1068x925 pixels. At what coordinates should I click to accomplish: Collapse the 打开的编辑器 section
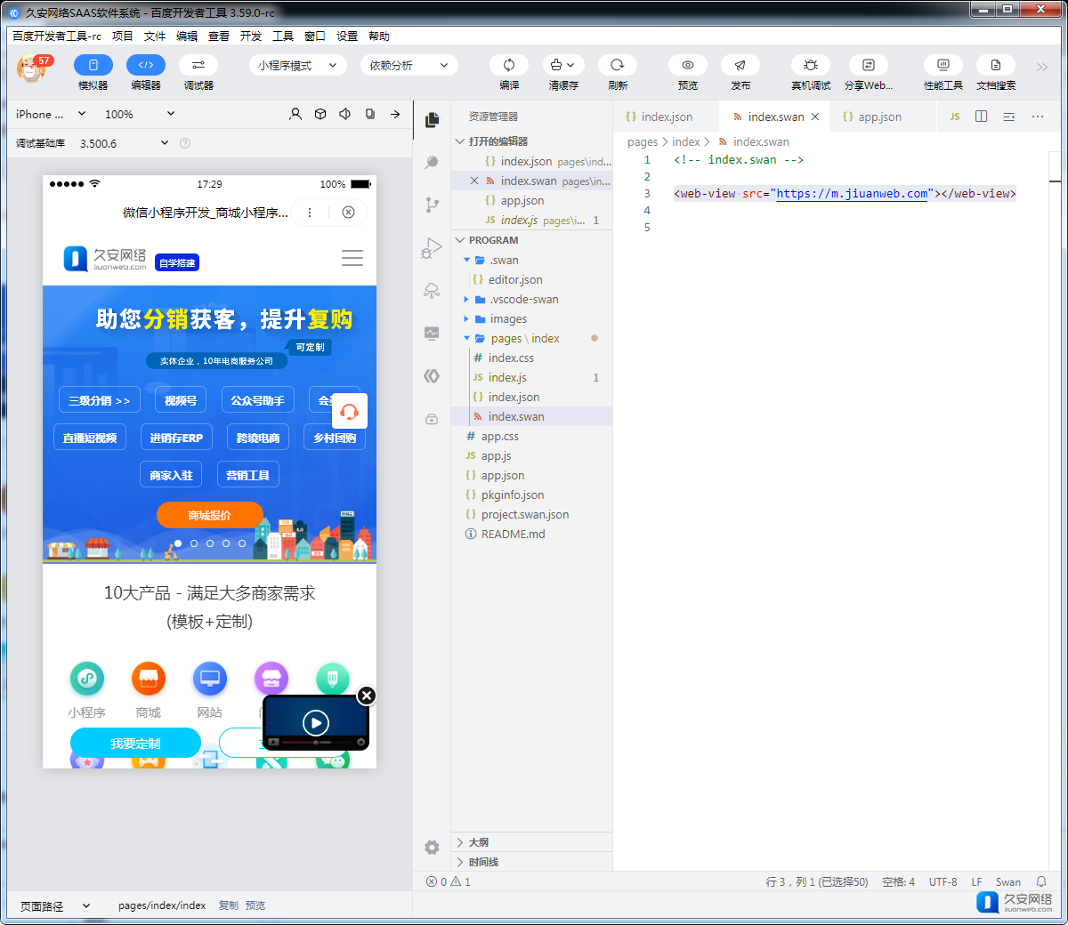(531, 141)
